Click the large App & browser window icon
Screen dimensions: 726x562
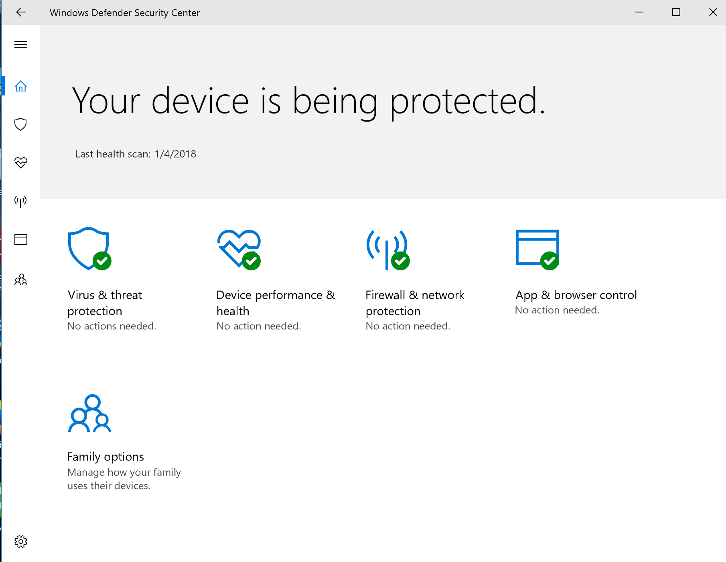tap(537, 249)
